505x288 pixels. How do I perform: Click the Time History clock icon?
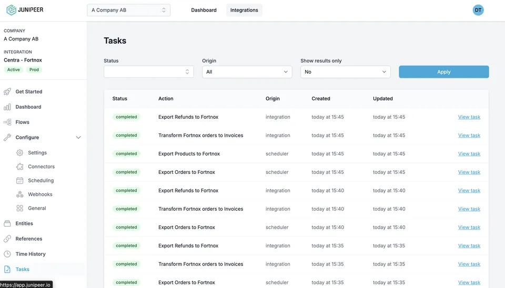point(7,254)
